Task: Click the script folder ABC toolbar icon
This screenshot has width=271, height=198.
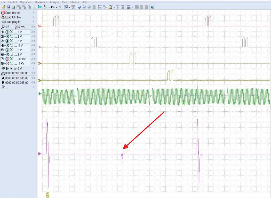Action: pos(111,7)
